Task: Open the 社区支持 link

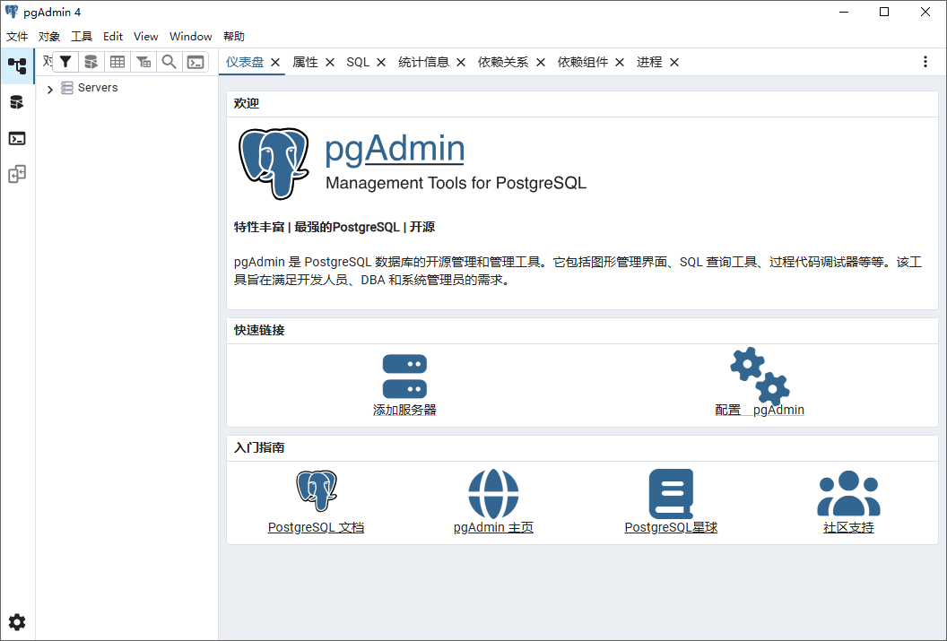Action: 848,527
